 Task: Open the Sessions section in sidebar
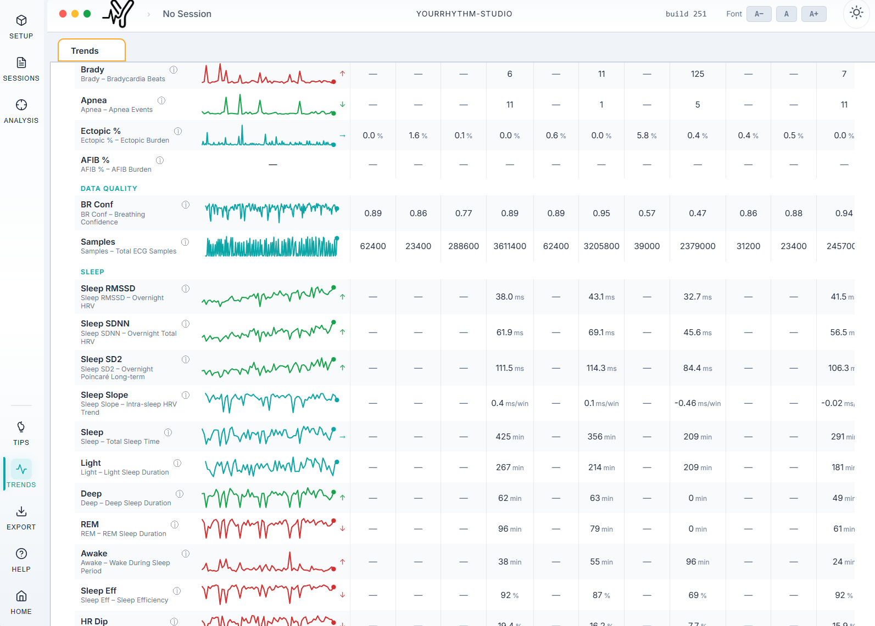pos(21,69)
